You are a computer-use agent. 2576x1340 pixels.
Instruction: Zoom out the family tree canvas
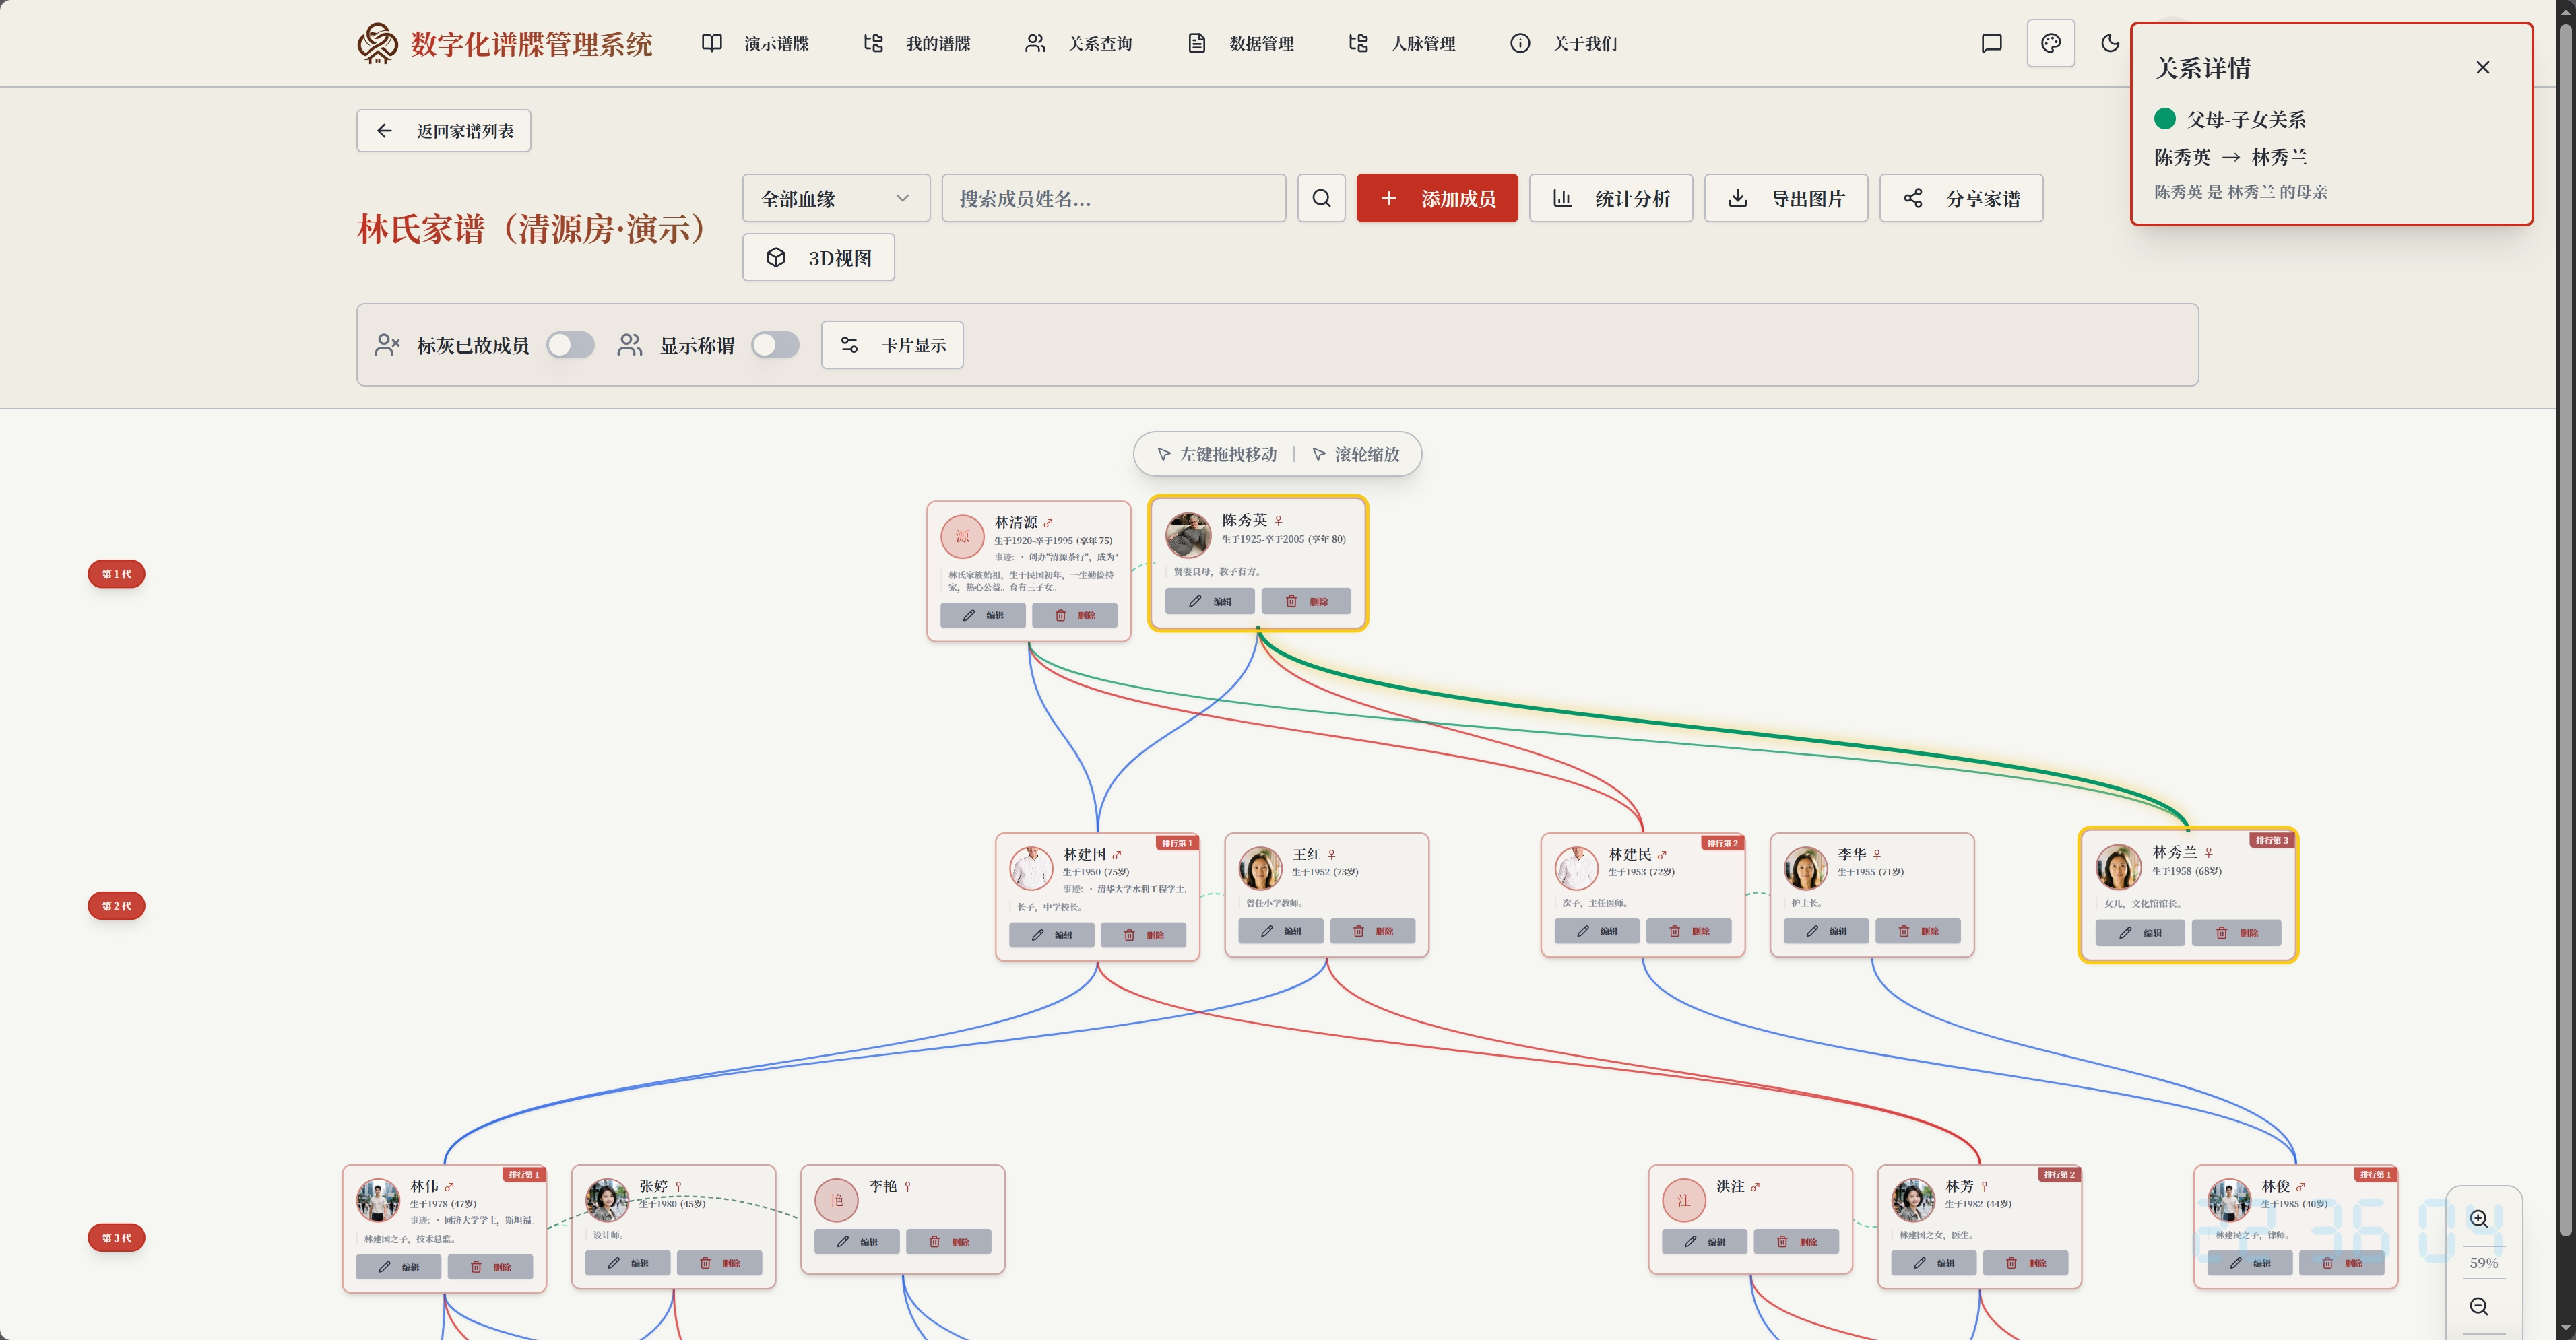2479,1306
